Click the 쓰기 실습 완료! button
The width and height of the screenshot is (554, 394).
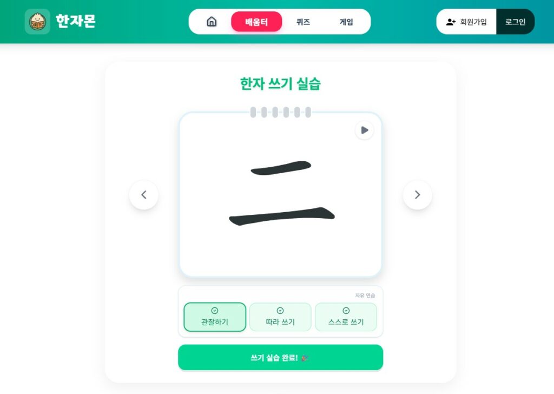[x=281, y=358]
